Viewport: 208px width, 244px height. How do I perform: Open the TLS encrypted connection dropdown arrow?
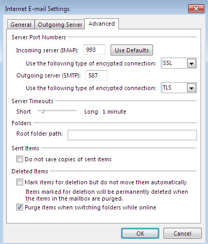pos(191,88)
